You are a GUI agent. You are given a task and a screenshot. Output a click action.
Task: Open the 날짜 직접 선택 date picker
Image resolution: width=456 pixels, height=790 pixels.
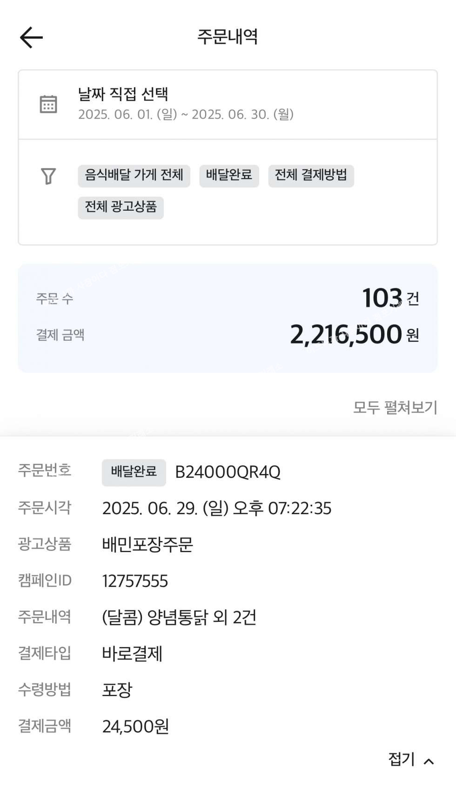pyautogui.click(x=123, y=94)
